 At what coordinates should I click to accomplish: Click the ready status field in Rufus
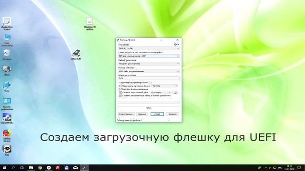point(149,108)
